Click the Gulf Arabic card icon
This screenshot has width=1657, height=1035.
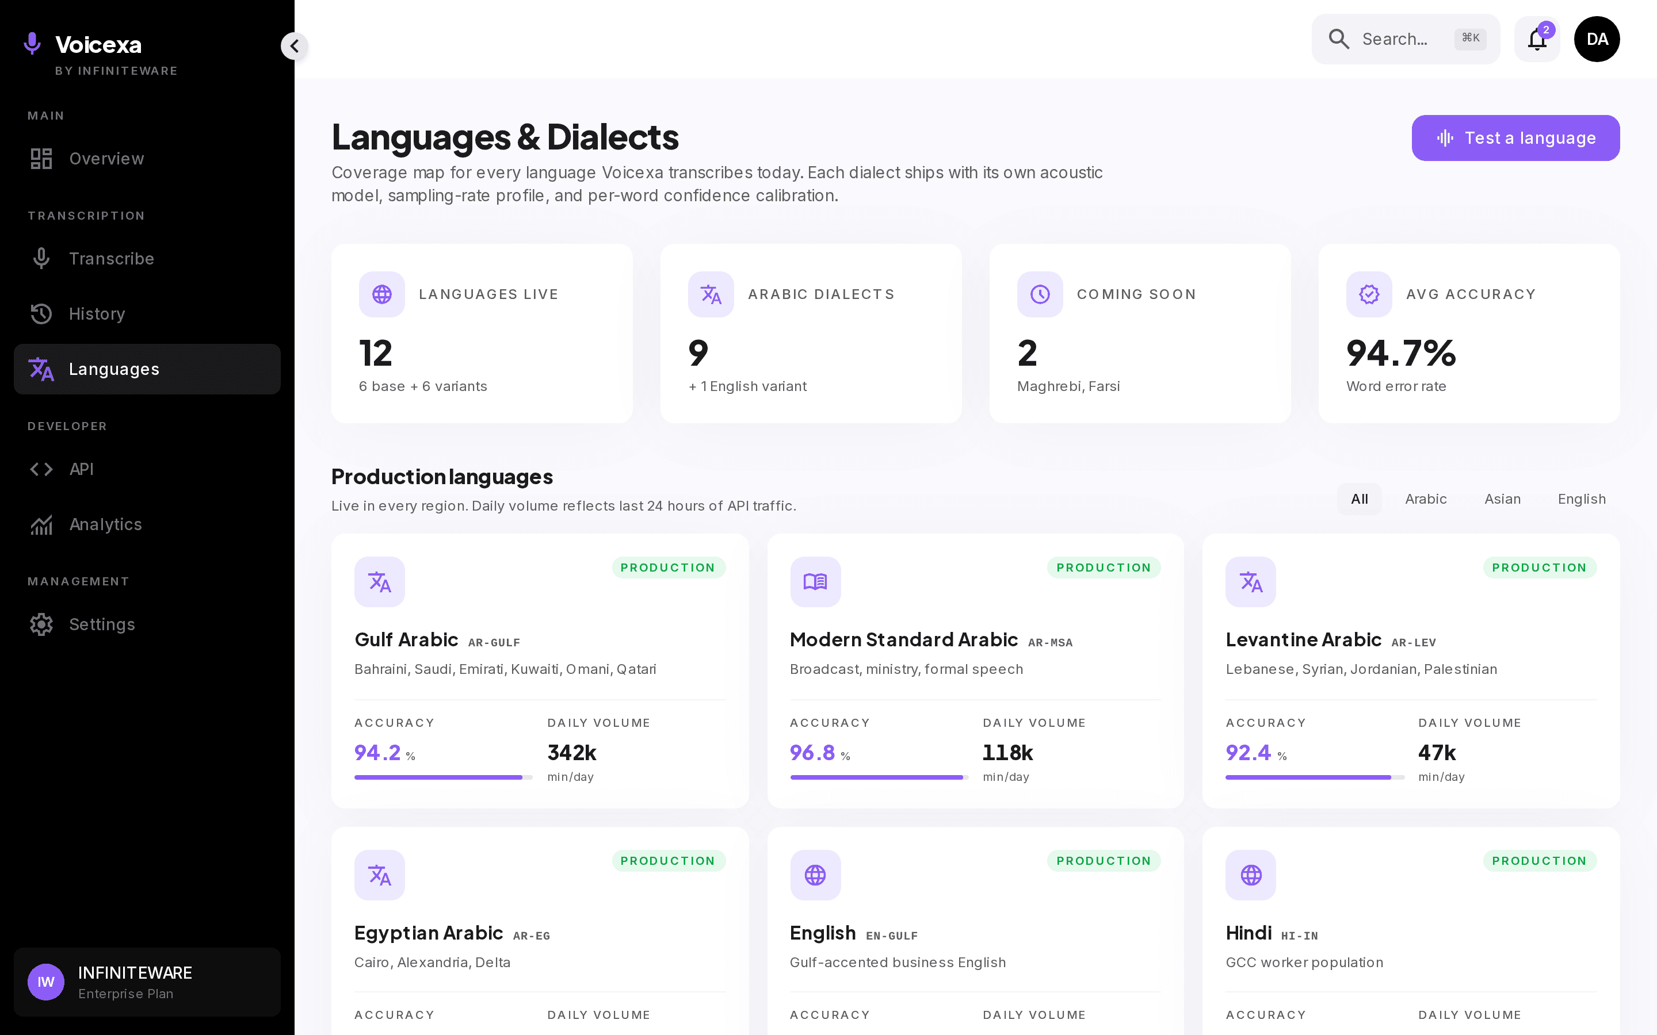tap(379, 582)
